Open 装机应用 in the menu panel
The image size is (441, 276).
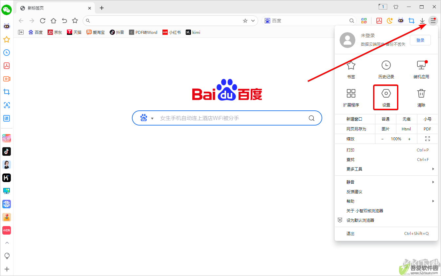click(x=421, y=69)
